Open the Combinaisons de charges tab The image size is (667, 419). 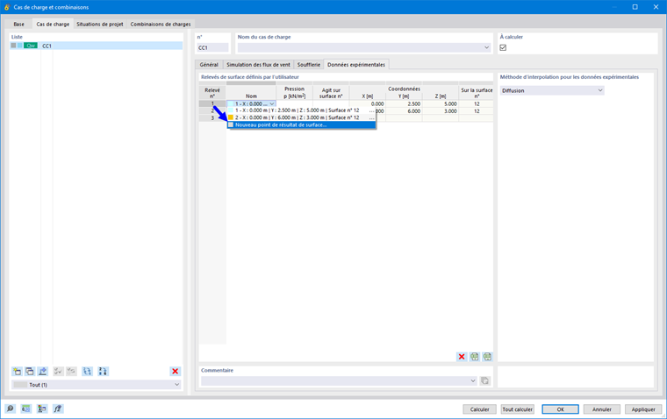(x=161, y=25)
